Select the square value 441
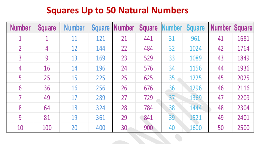261x144 pixels. click(148, 39)
